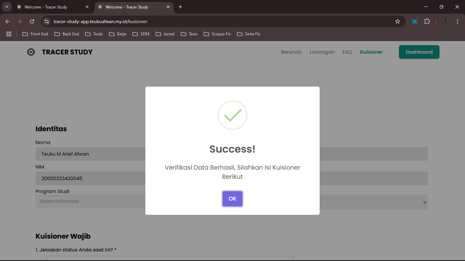Go to the FAQ navigation link

(347, 52)
